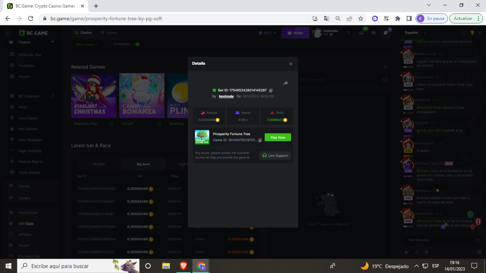Close the Details dialog
486x273 pixels.
click(x=291, y=64)
